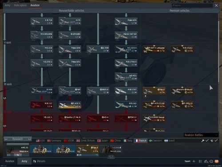Select the C.R.714 aircraft card
Viewport: 222px width, 167px height.
coord(42,21)
